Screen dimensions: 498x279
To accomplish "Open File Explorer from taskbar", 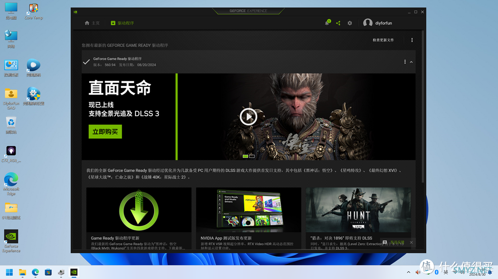I will [22, 273].
